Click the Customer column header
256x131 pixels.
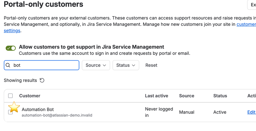click(30, 96)
